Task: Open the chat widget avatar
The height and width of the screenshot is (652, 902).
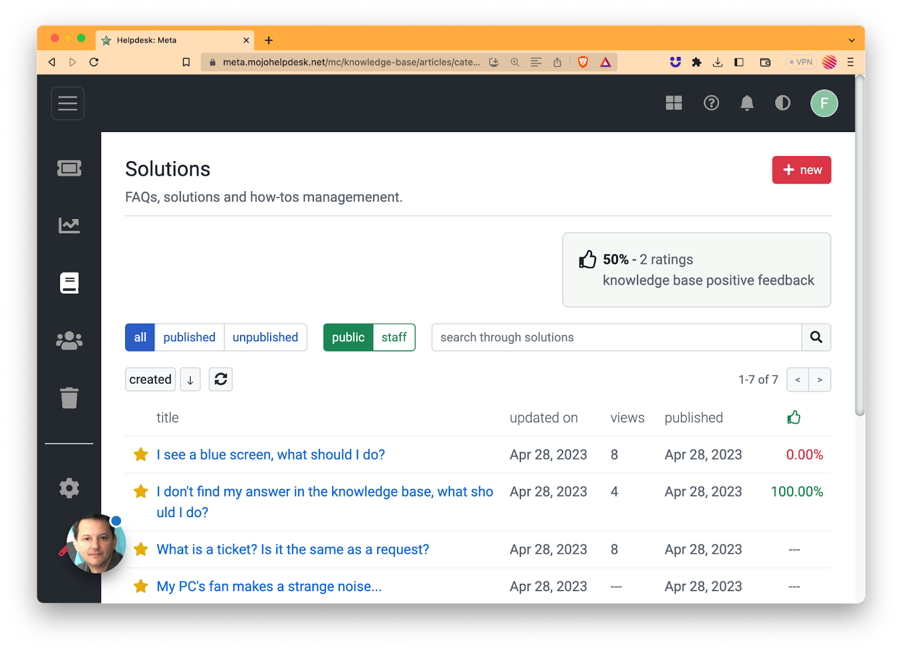Action: click(96, 544)
